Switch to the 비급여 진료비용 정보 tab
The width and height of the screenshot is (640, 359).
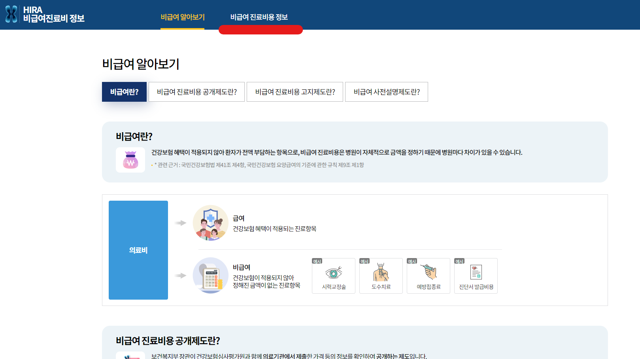click(260, 17)
